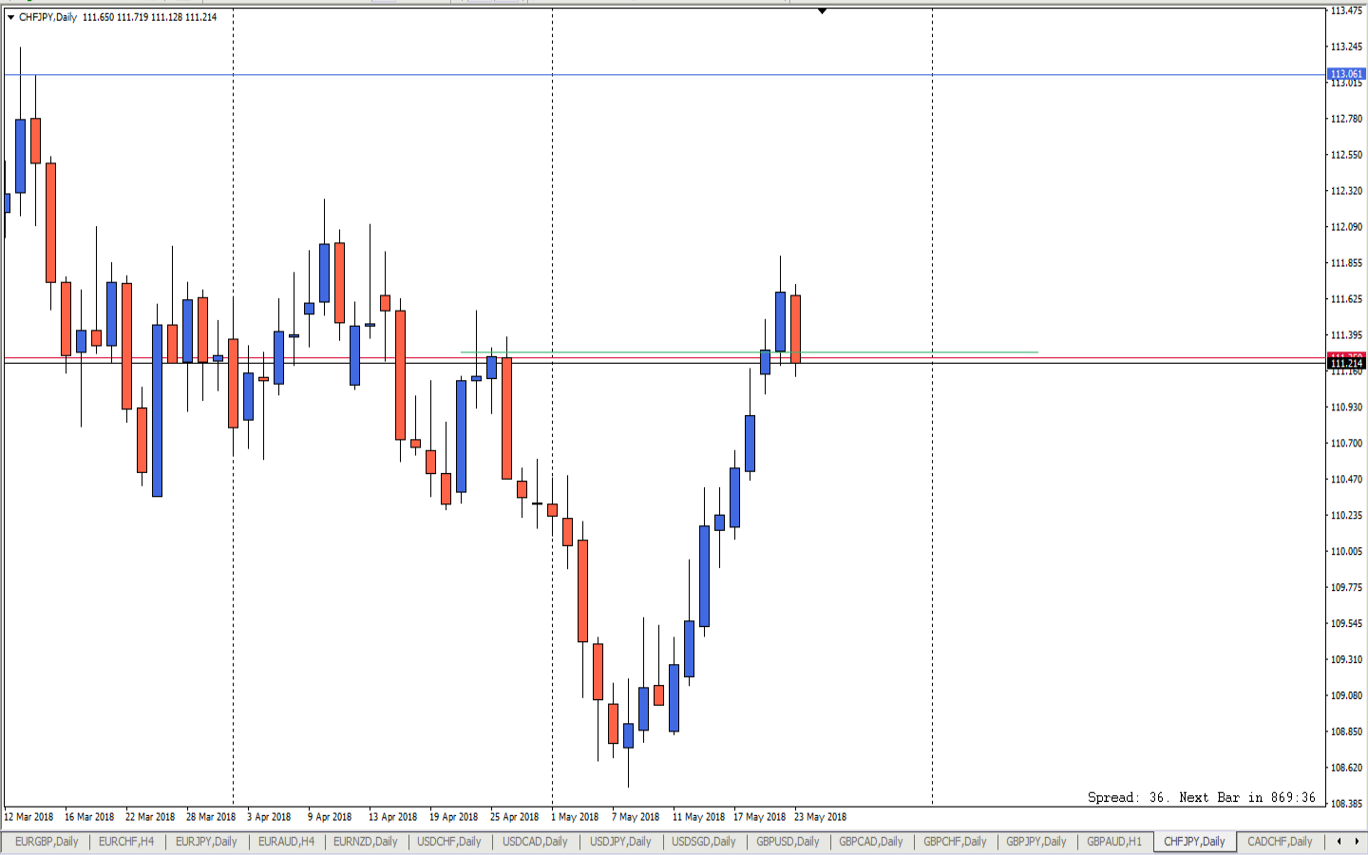
Task: Select the green horizontal trend line
Action: pos(749,352)
